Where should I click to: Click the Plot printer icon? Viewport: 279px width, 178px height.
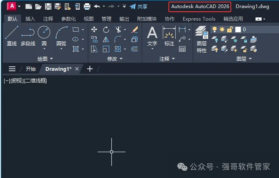click(87, 6)
